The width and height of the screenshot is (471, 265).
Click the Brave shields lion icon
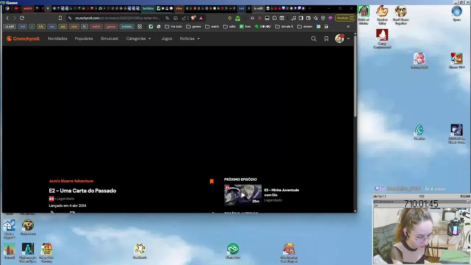coord(193,18)
